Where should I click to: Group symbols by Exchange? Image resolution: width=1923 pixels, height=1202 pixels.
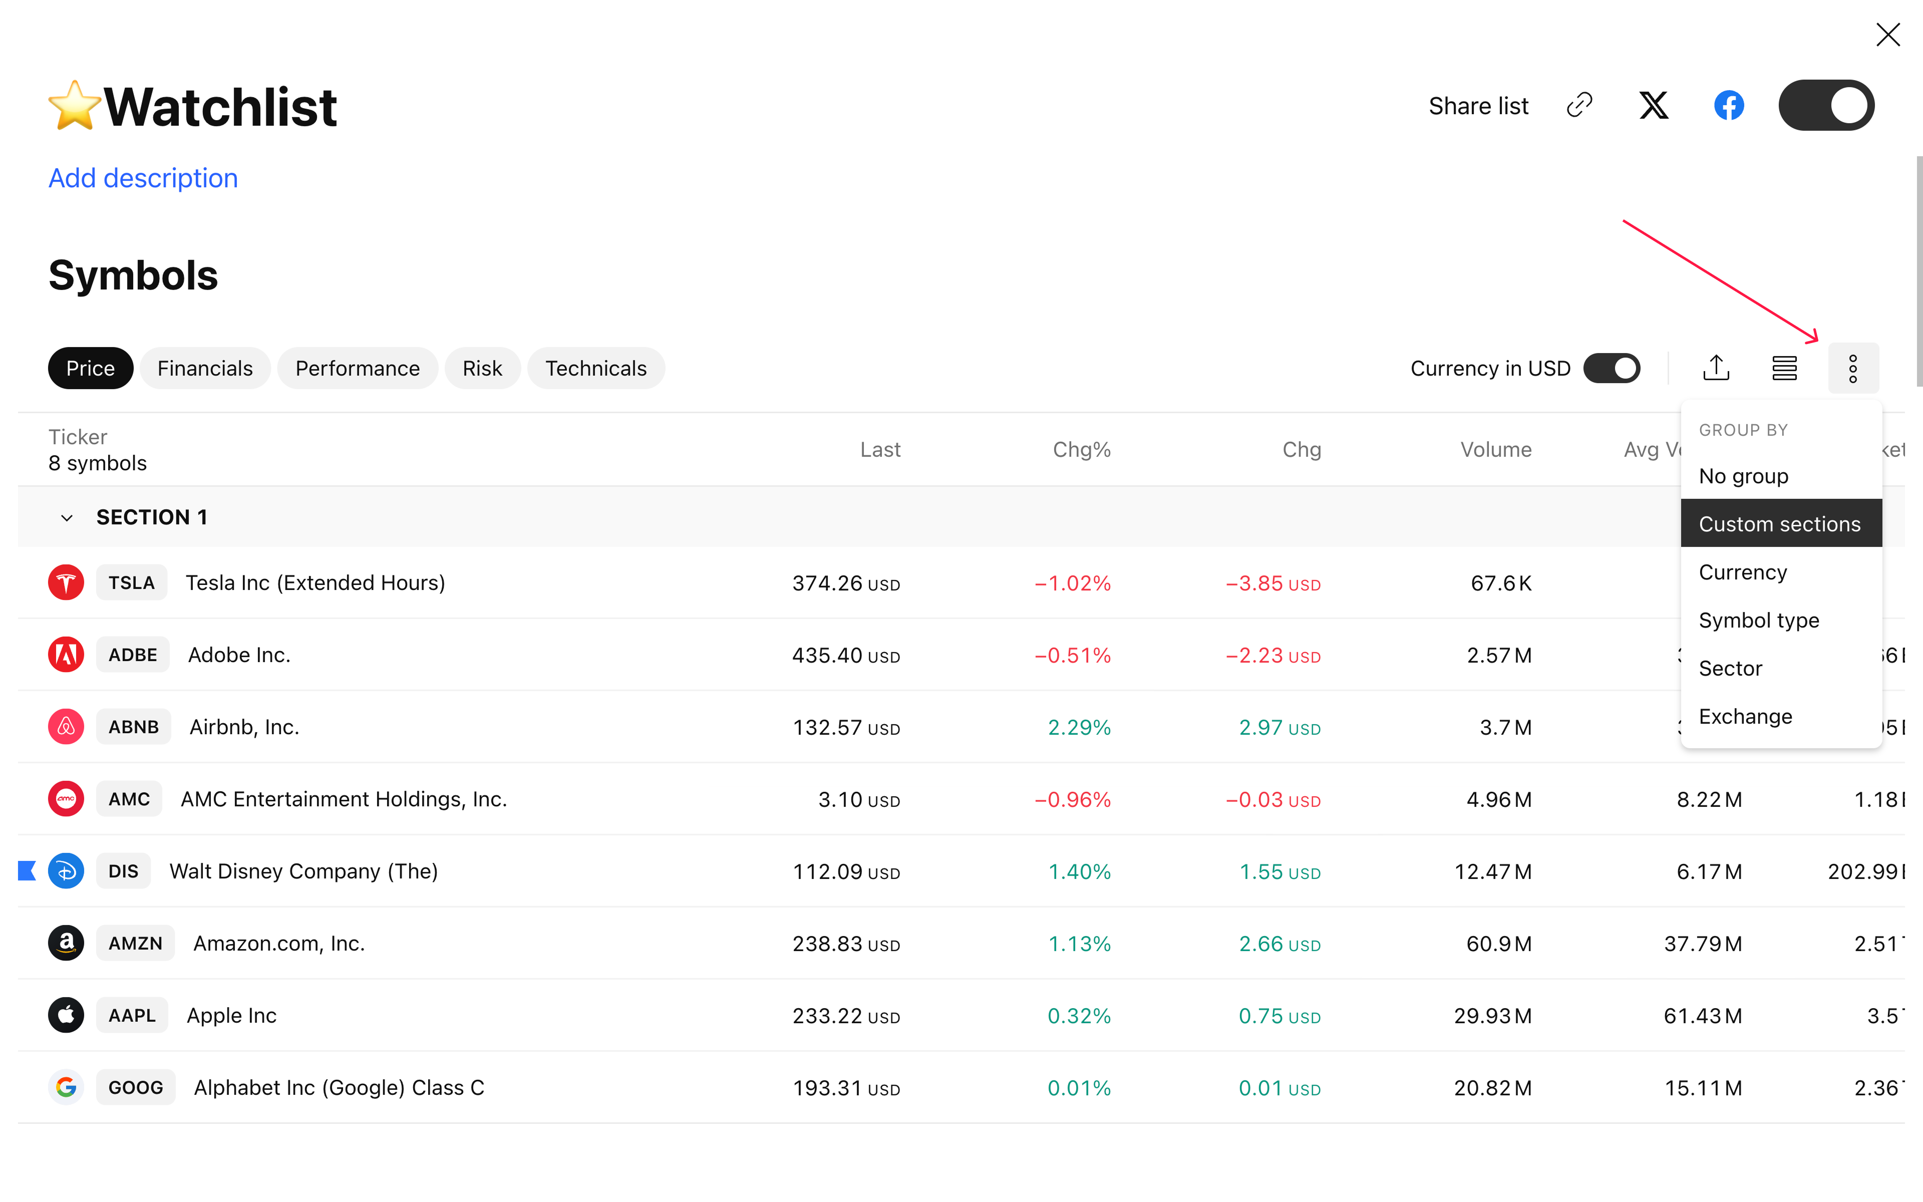click(1745, 716)
